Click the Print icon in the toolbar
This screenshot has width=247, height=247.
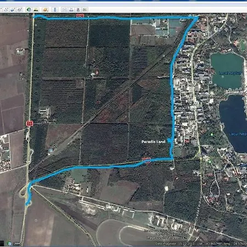pos(71,10)
